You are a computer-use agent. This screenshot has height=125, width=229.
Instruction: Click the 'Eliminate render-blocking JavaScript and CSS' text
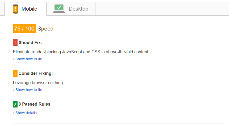[81, 52]
